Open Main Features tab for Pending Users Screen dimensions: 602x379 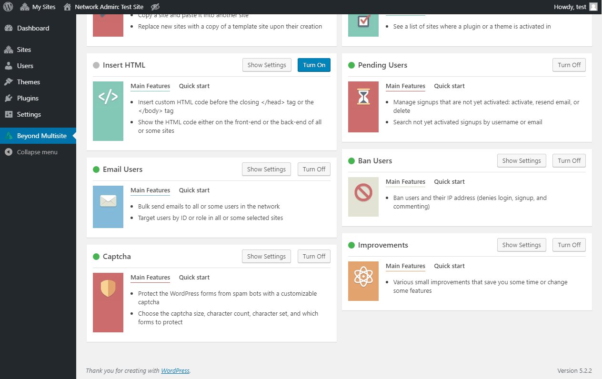pos(405,86)
